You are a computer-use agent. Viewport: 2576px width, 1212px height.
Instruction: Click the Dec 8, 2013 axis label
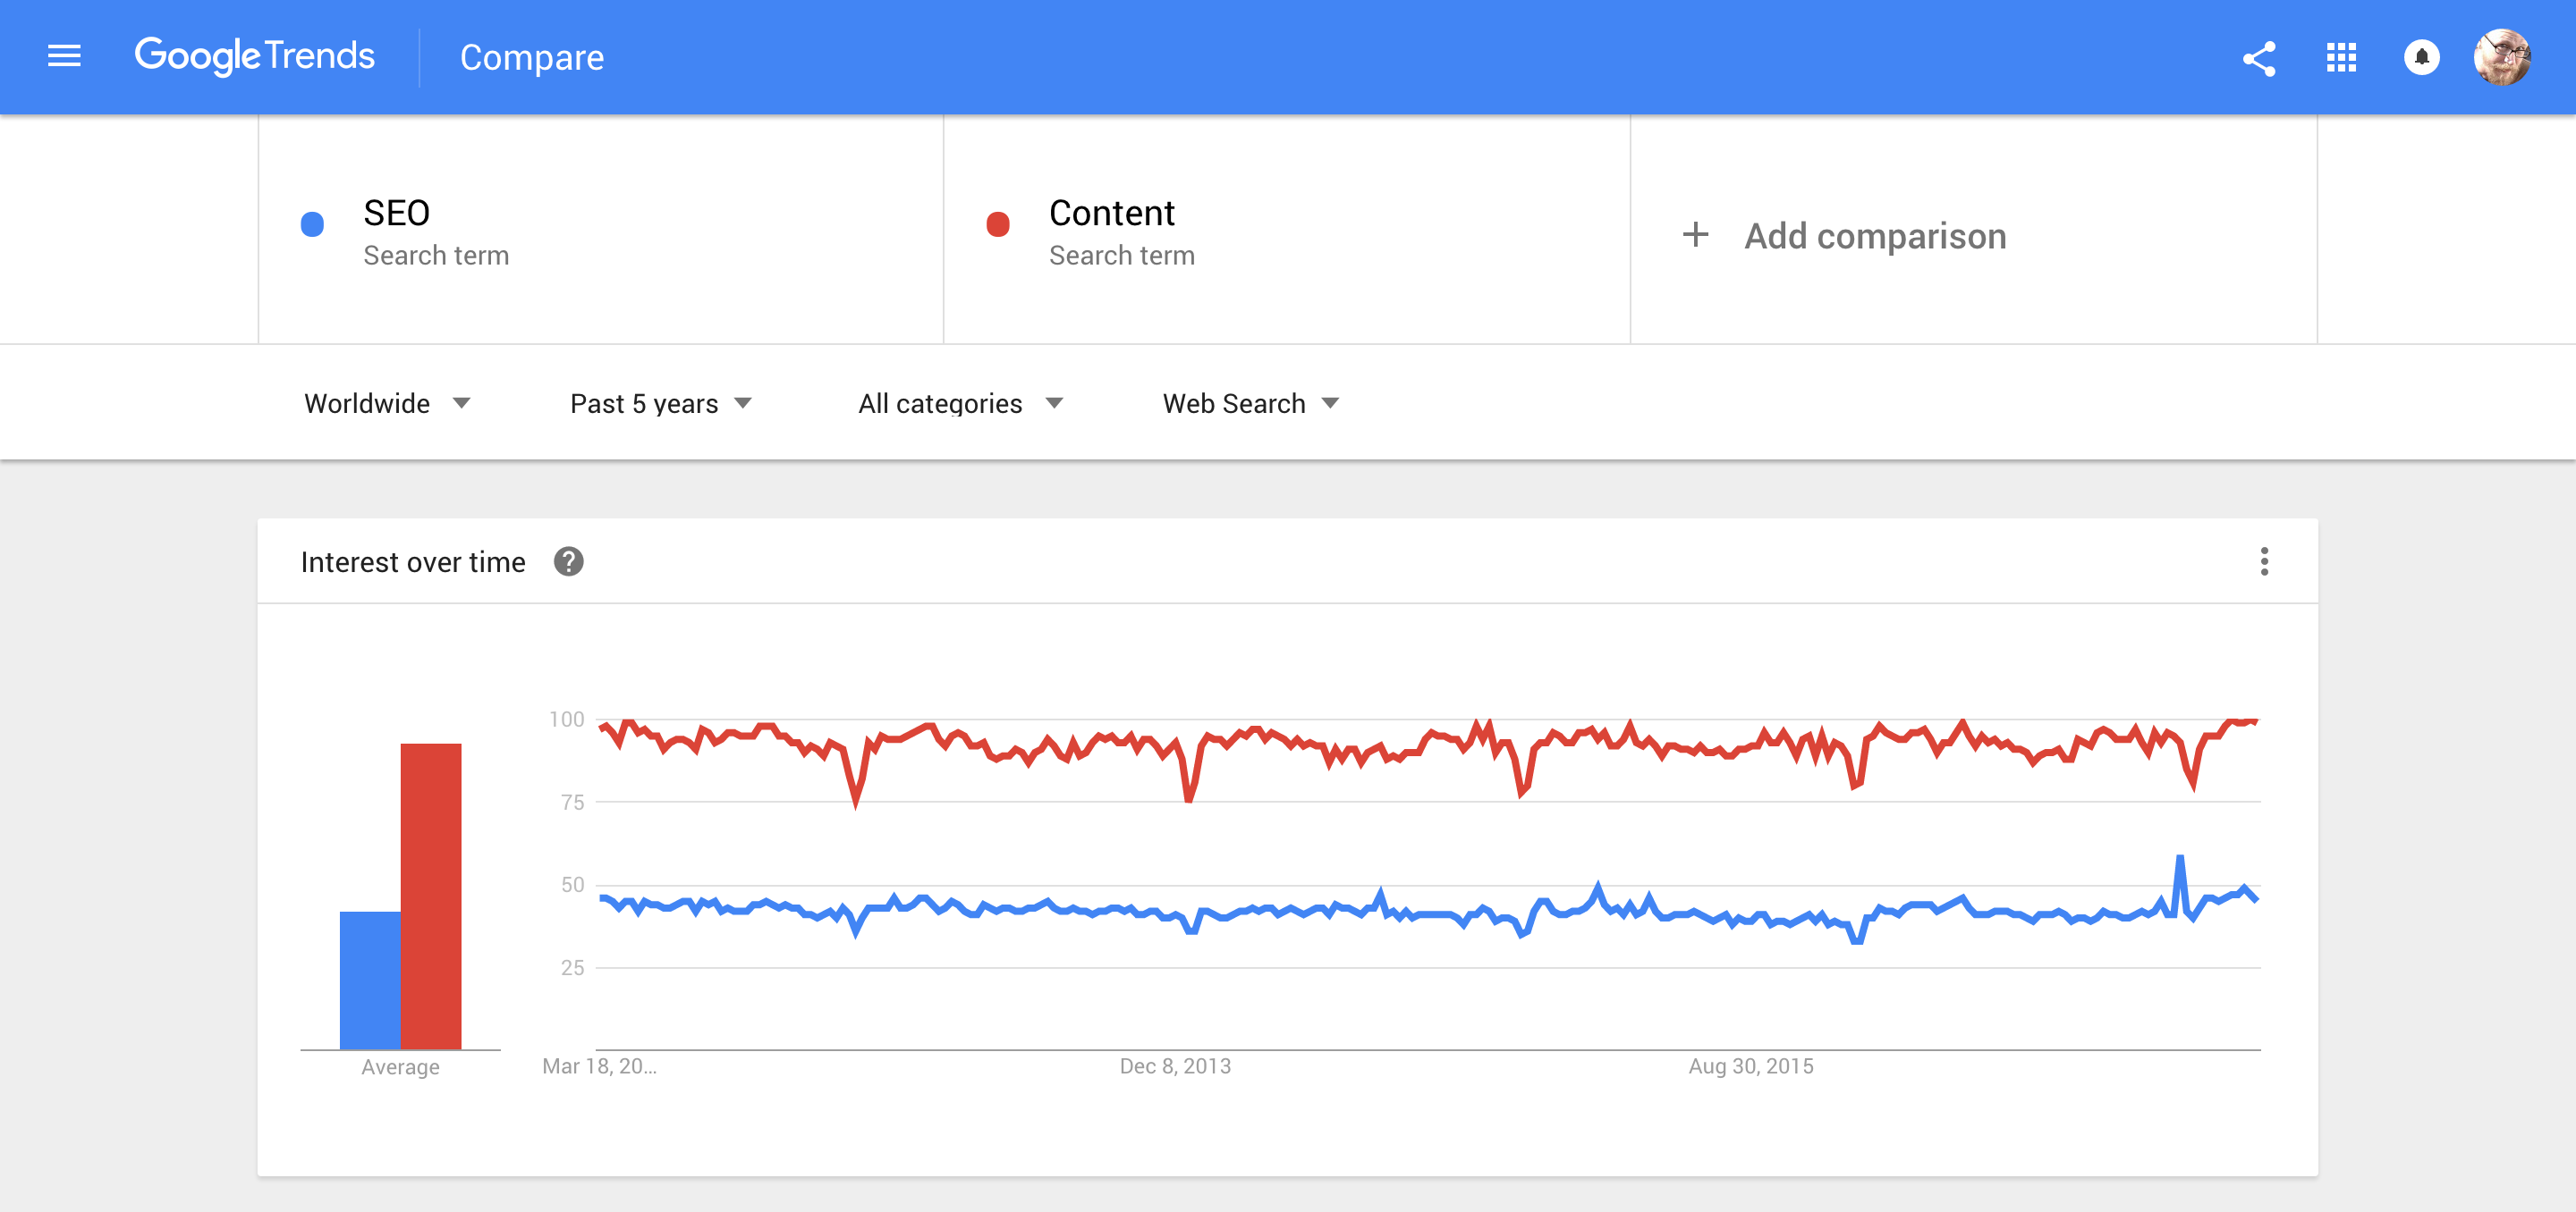(x=1174, y=1065)
